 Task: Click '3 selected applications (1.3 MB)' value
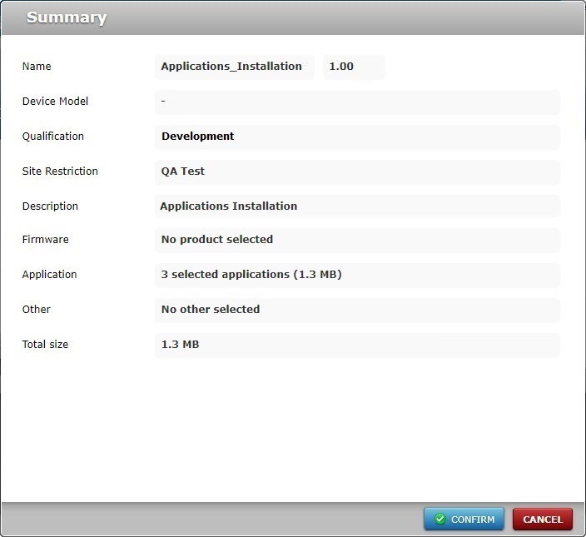[x=357, y=276]
